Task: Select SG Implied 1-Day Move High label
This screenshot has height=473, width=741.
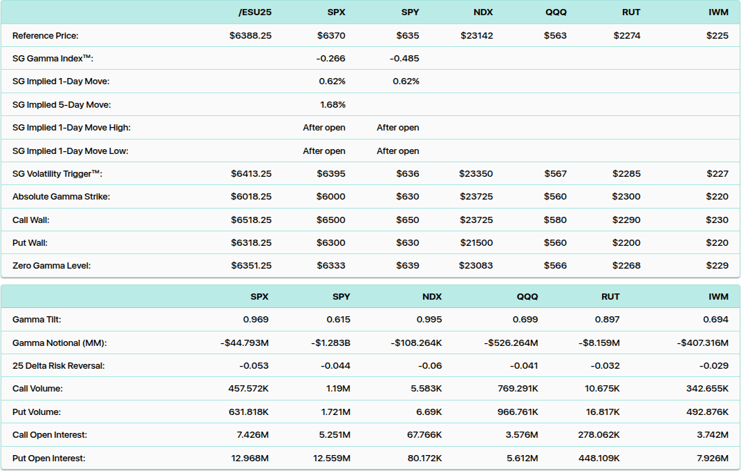Action: pyautogui.click(x=71, y=128)
